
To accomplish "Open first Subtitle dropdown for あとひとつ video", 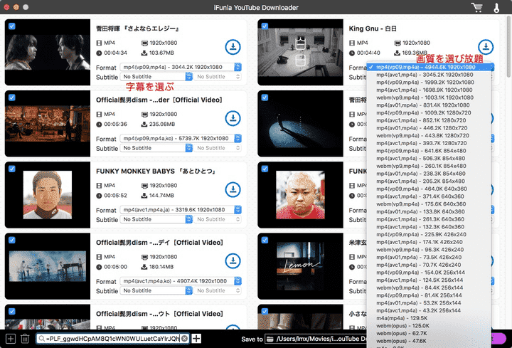I will [x=156, y=219].
